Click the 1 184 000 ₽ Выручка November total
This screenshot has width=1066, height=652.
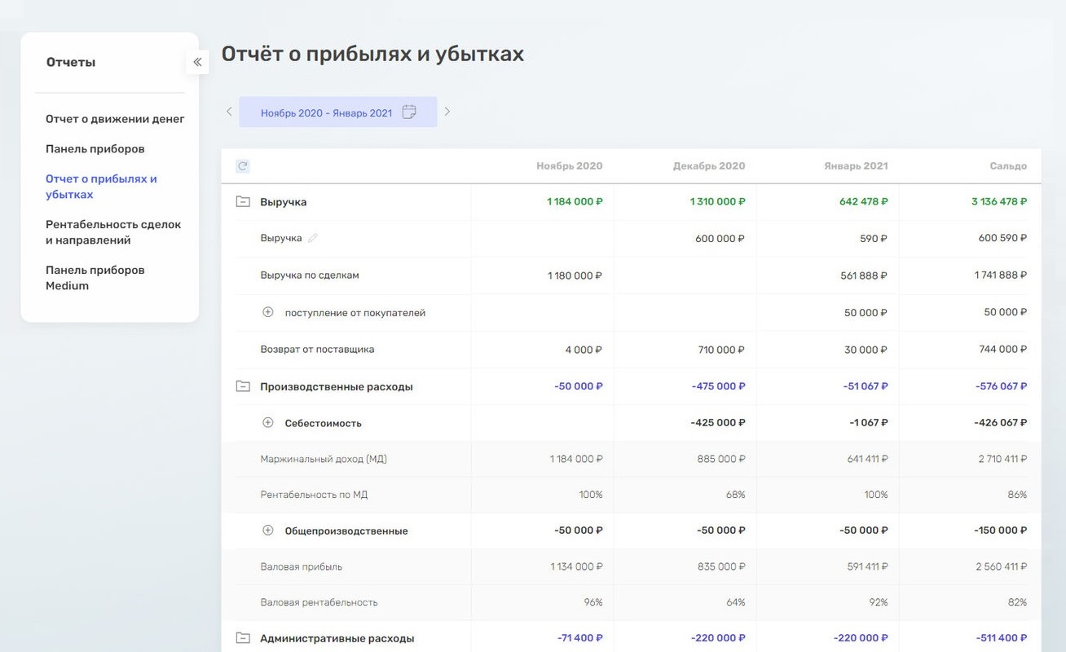[x=575, y=201]
